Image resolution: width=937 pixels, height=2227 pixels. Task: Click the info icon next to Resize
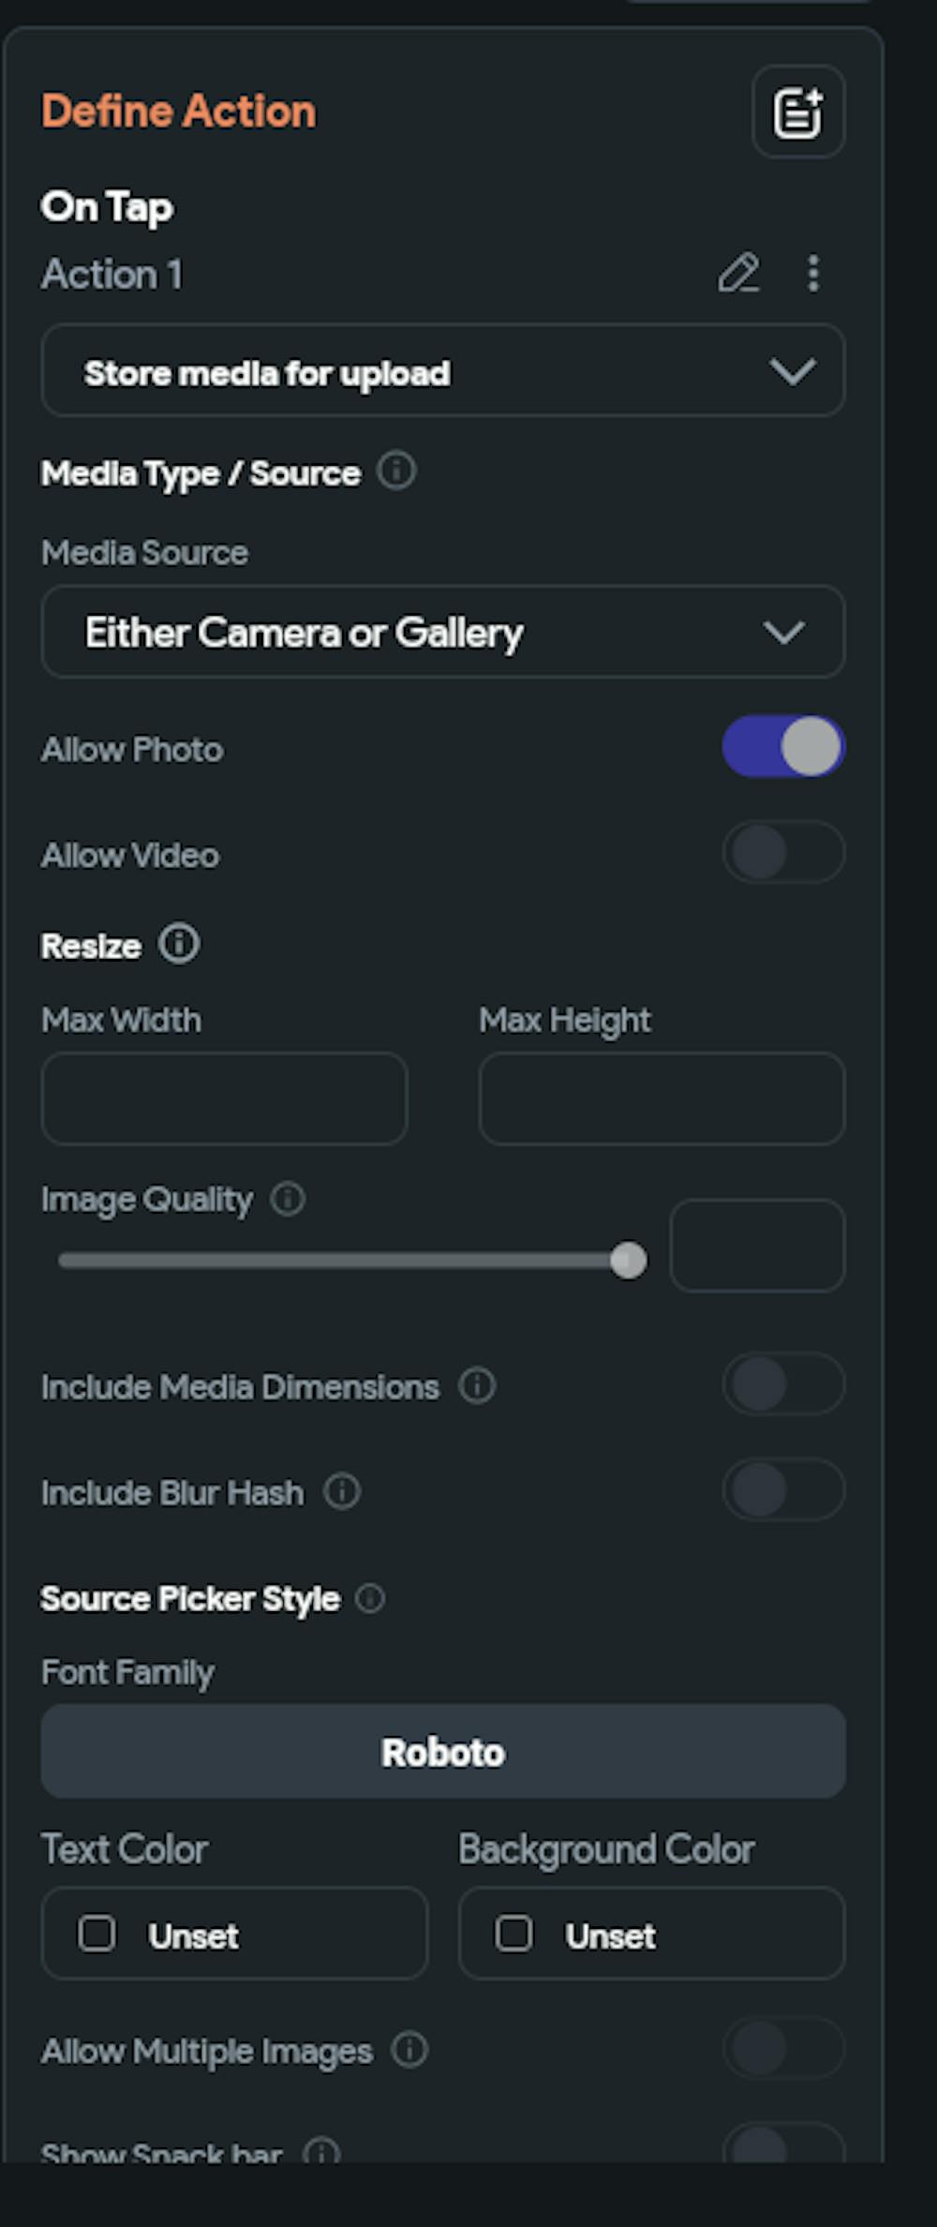pyautogui.click(x=179, y=944)
